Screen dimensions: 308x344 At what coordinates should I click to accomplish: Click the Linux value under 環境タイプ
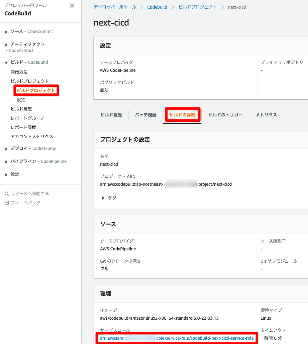pyautogui.click(x=266, y=318)
